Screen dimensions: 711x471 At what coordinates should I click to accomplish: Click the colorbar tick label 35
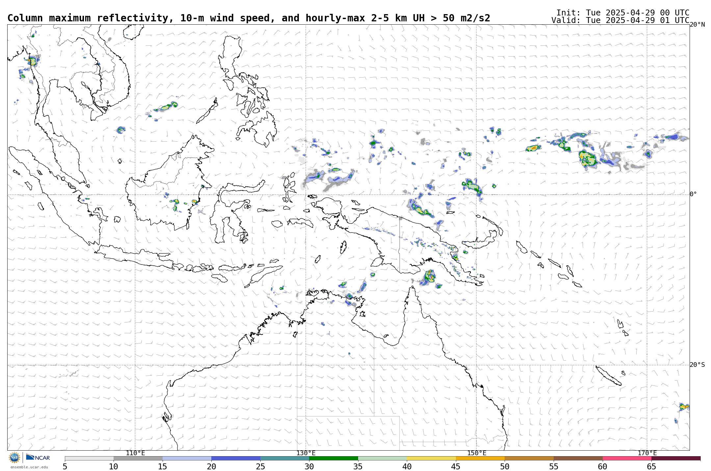[358, 466]
